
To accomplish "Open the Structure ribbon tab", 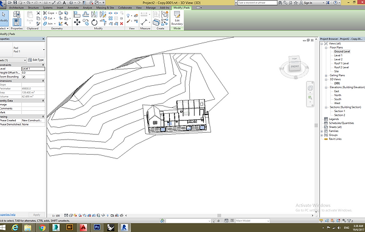I will point(33,8).
